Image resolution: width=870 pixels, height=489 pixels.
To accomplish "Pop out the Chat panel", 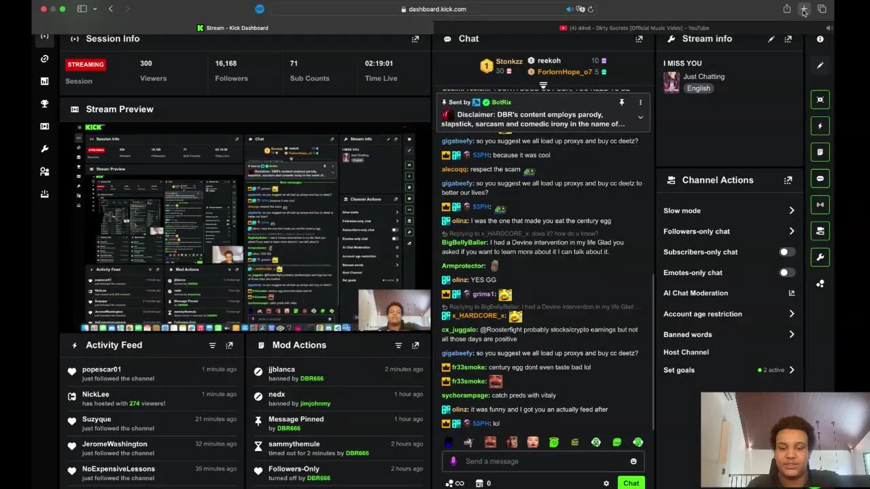I will (639, 39).
